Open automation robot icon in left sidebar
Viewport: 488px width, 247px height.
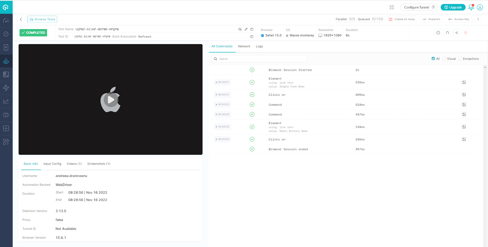[6, 61]
